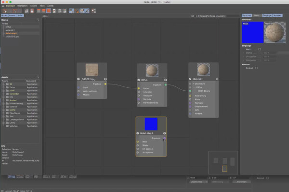Open the Node menu
289x192 pixels.
click(x=42, y=6)
